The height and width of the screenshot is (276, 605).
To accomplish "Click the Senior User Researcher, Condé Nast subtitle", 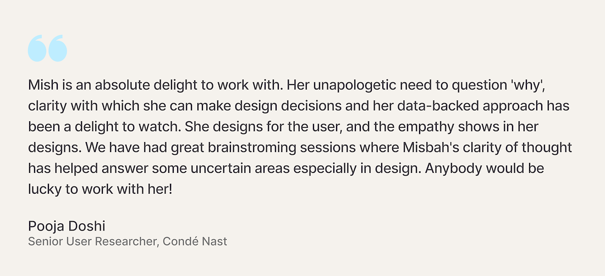I will tap(128, 241).
